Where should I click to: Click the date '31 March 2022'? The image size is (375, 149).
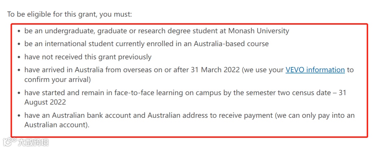215,70
